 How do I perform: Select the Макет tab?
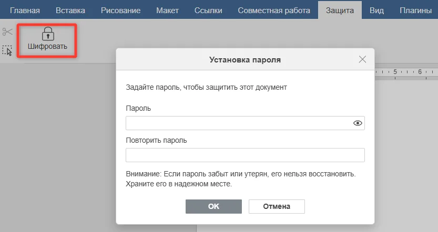pyautogui.click(x=167, y=10)
